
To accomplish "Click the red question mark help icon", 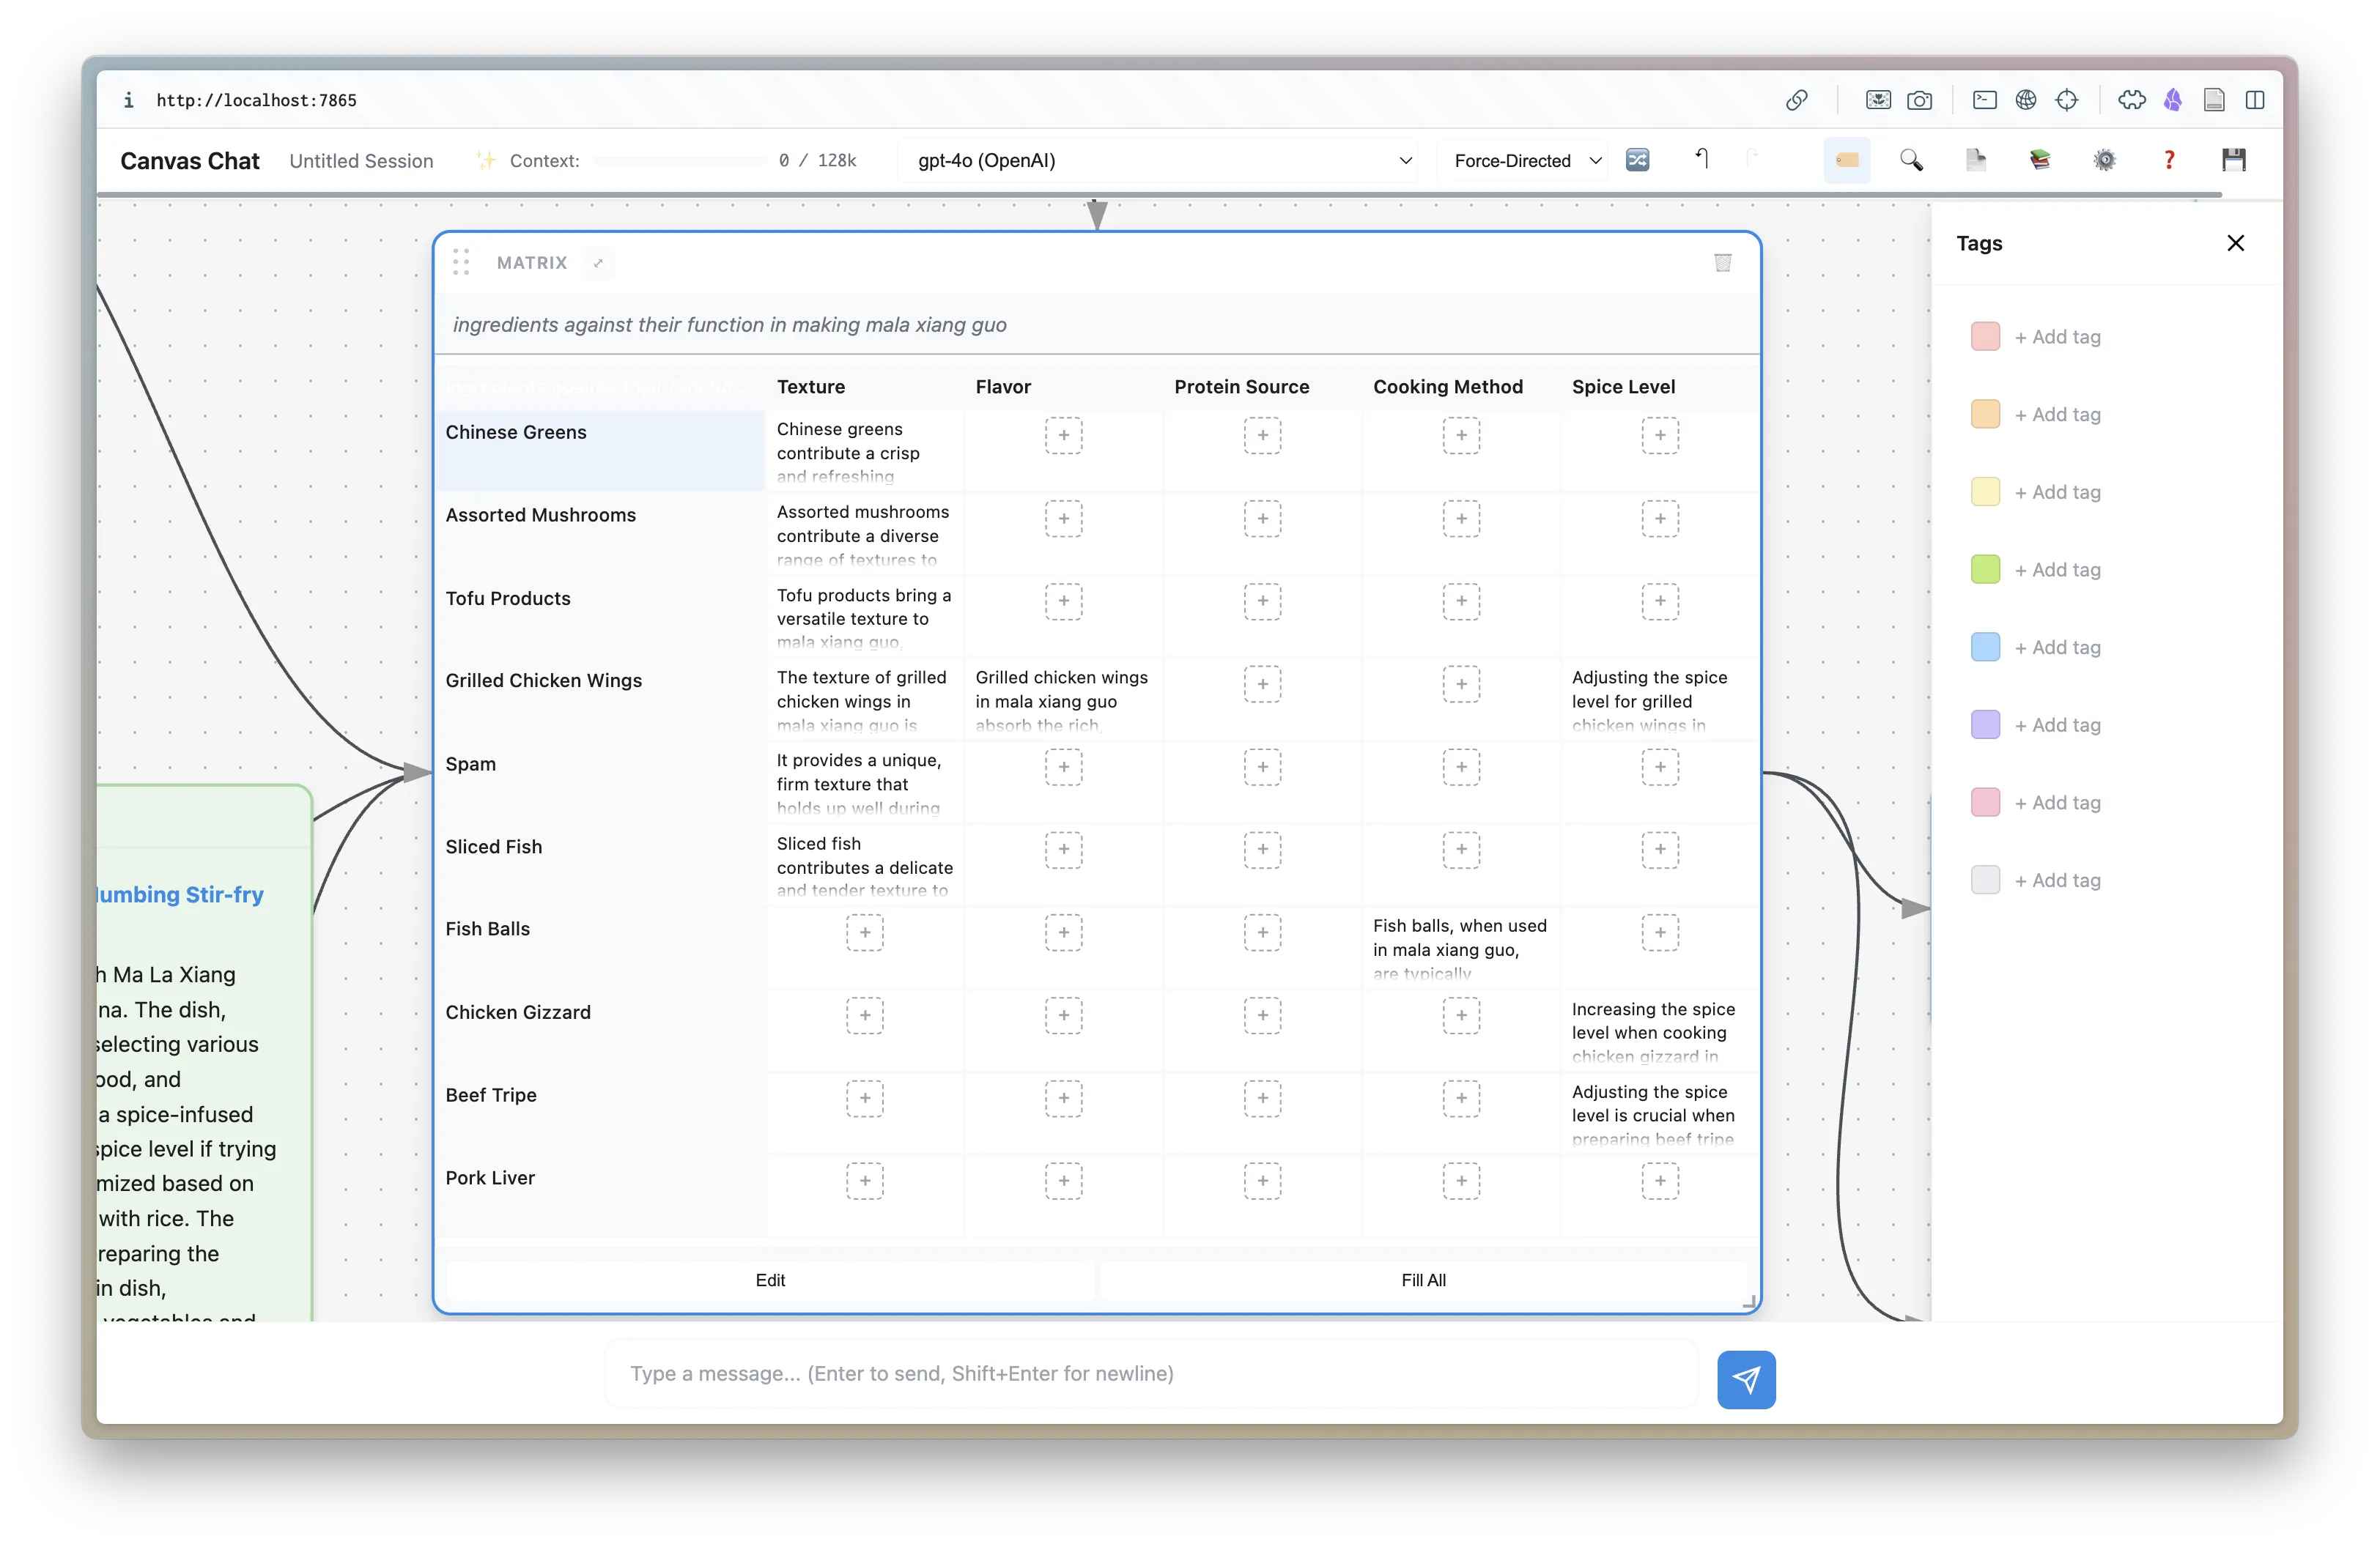I will [2169, 160].
